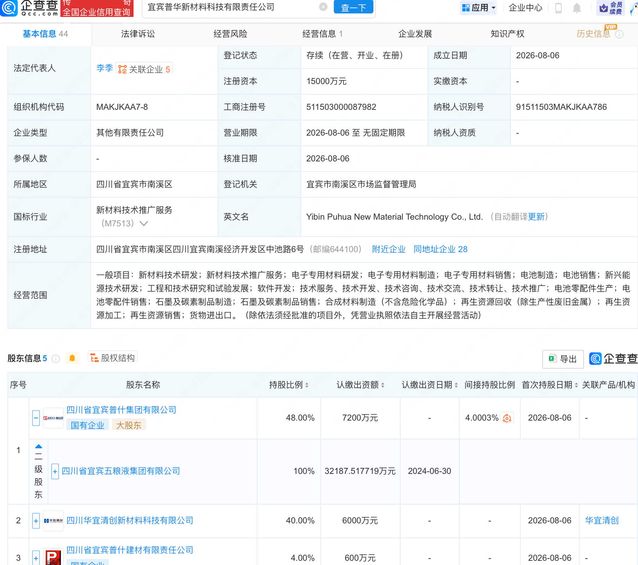
Task: Expand the 国标行业 M7513 chevron
Action: [144, 224]
